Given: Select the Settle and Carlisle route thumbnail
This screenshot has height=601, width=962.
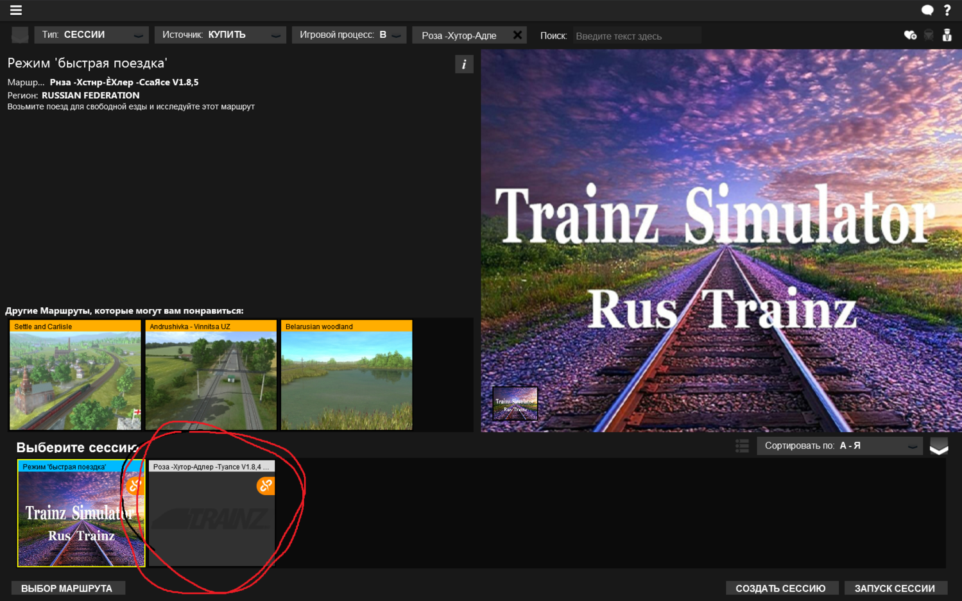Looking at the screenshot, I should click(x=75, y=375).
